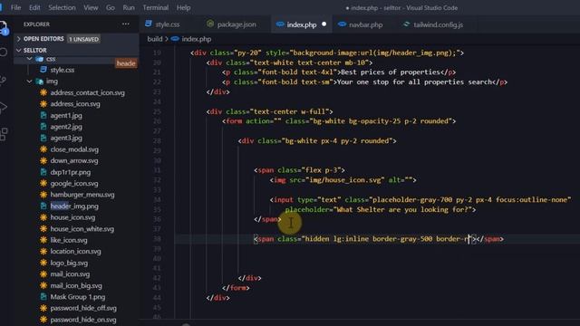
Task: Open like_icon.svg file
Action: point(69,240)
